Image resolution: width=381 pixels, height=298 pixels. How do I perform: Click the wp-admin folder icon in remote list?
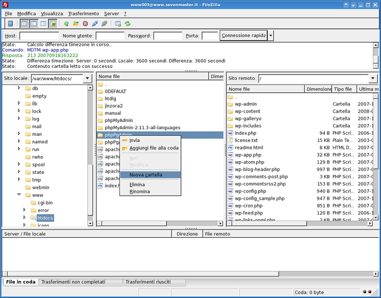click(230, 104)
